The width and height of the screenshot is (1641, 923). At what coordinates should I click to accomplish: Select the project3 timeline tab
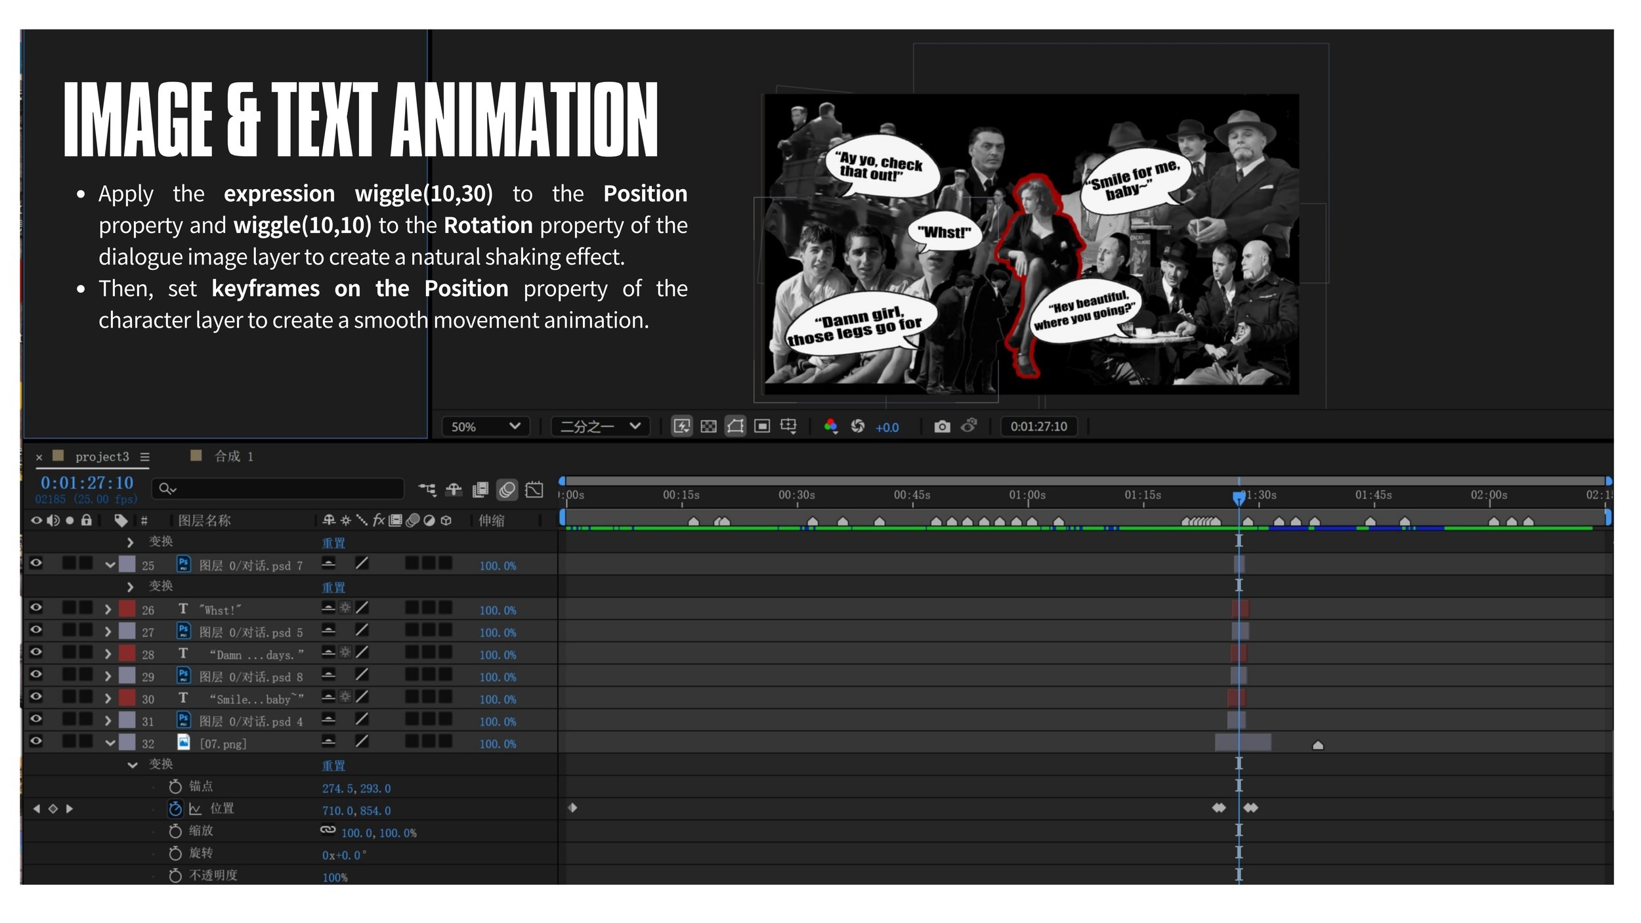(102, 457)
